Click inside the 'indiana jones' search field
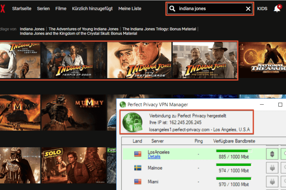Viewport: 286px width, 190px height. coord(210,8)
